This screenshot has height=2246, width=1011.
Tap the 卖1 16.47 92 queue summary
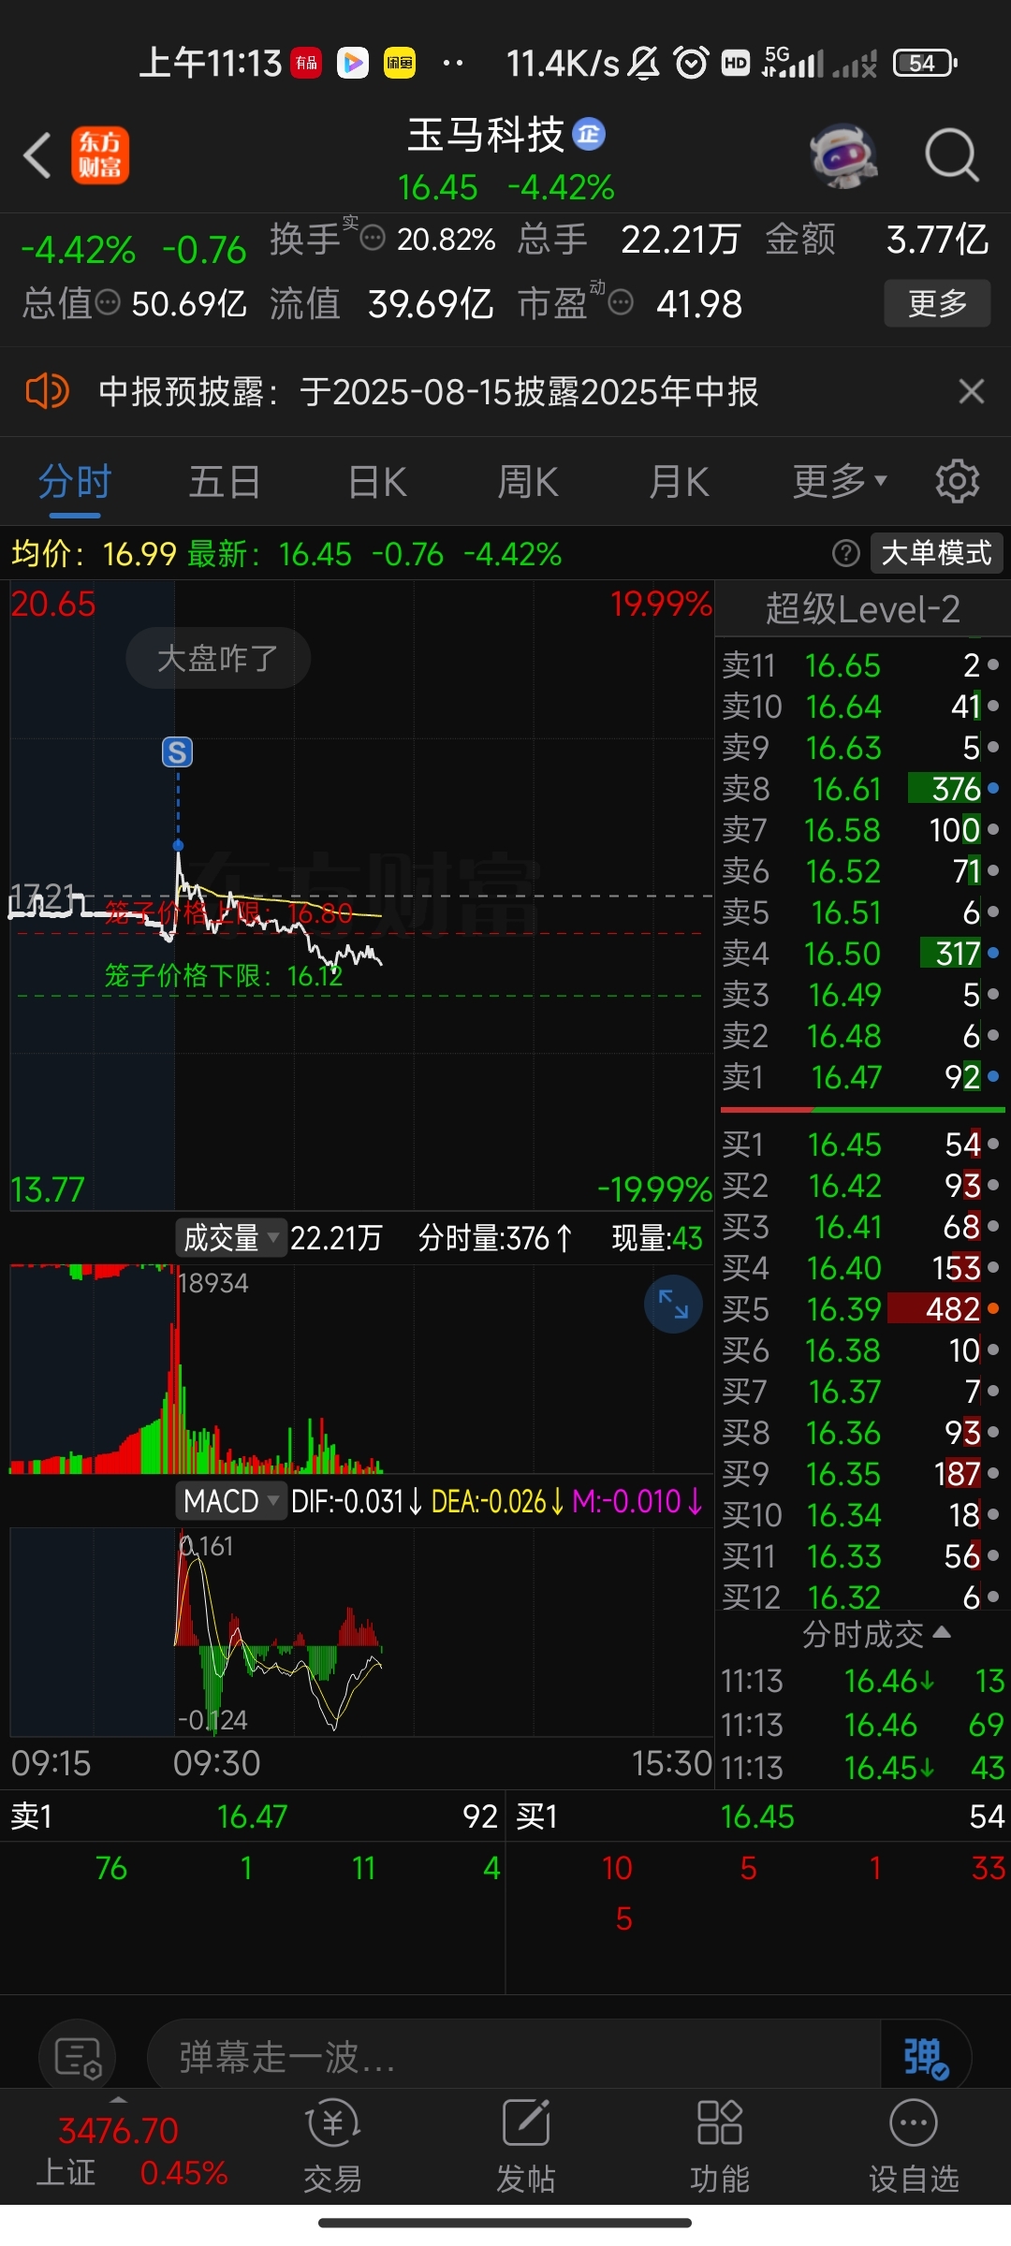pos(253,1816)
